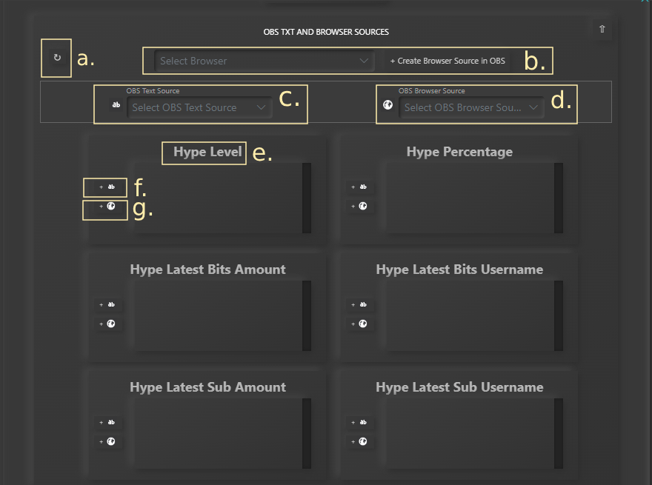Click the Hype Level list box
The height and width of the screenshot is (485, 652).
pos(215,198)
